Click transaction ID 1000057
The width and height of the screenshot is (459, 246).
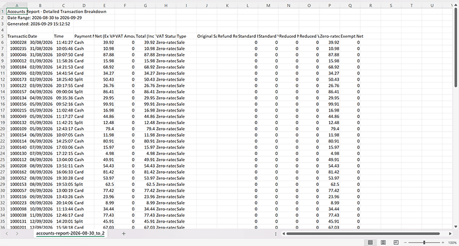click(x=17, y=191)
